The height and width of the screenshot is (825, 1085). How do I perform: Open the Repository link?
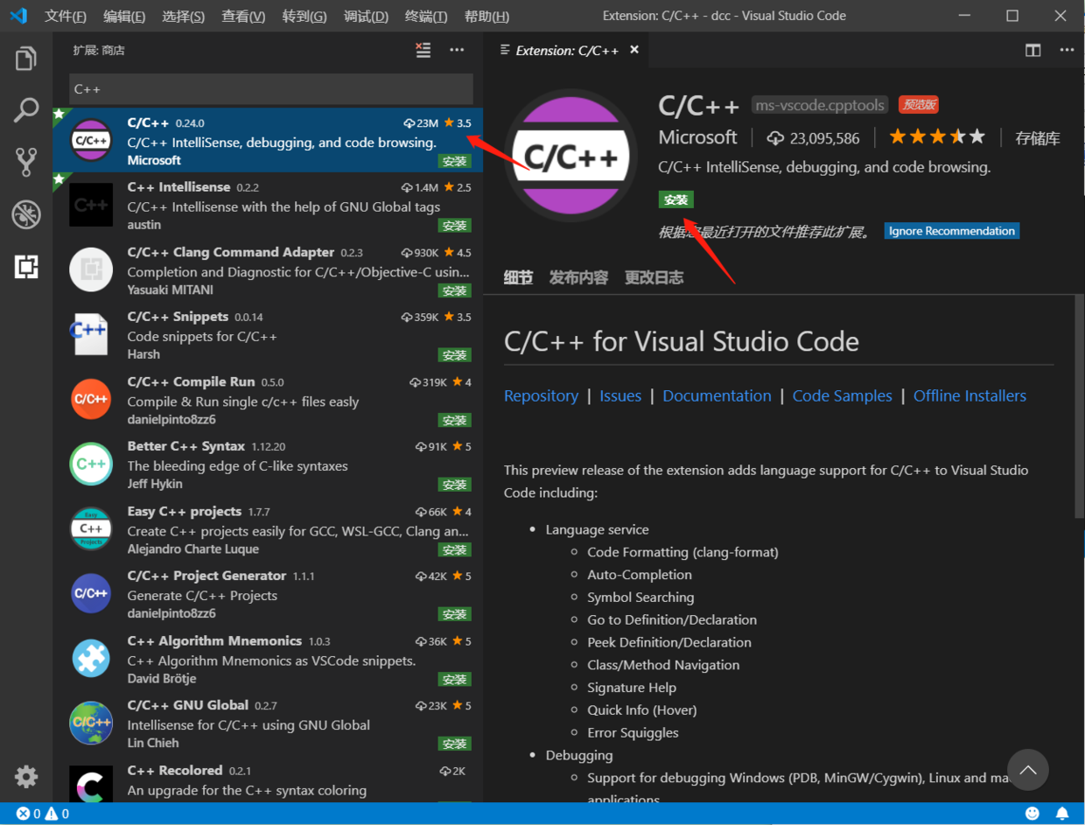[x=541, y=395]
